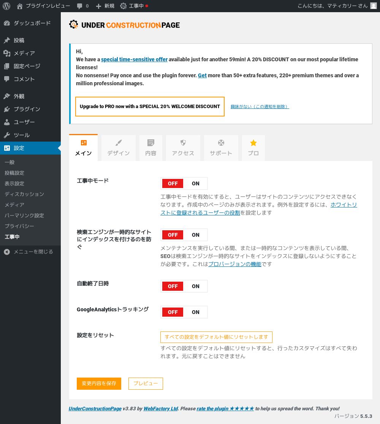Click the rate the plugin stars link
This screenshot has width=380, height=424.
(x=225, y=409)
